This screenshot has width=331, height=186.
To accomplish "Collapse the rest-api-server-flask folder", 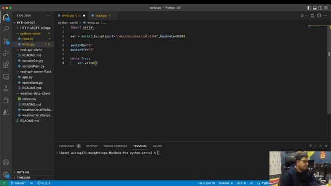I will click(33, 71).
